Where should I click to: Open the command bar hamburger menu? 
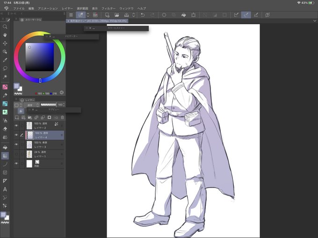[71, 15]
